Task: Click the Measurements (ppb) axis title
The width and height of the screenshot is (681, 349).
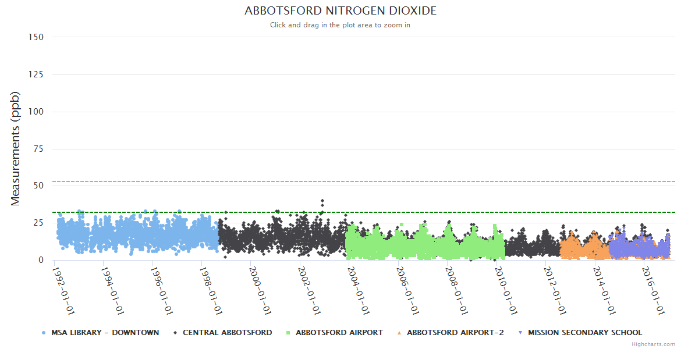Action: [16, 148]
